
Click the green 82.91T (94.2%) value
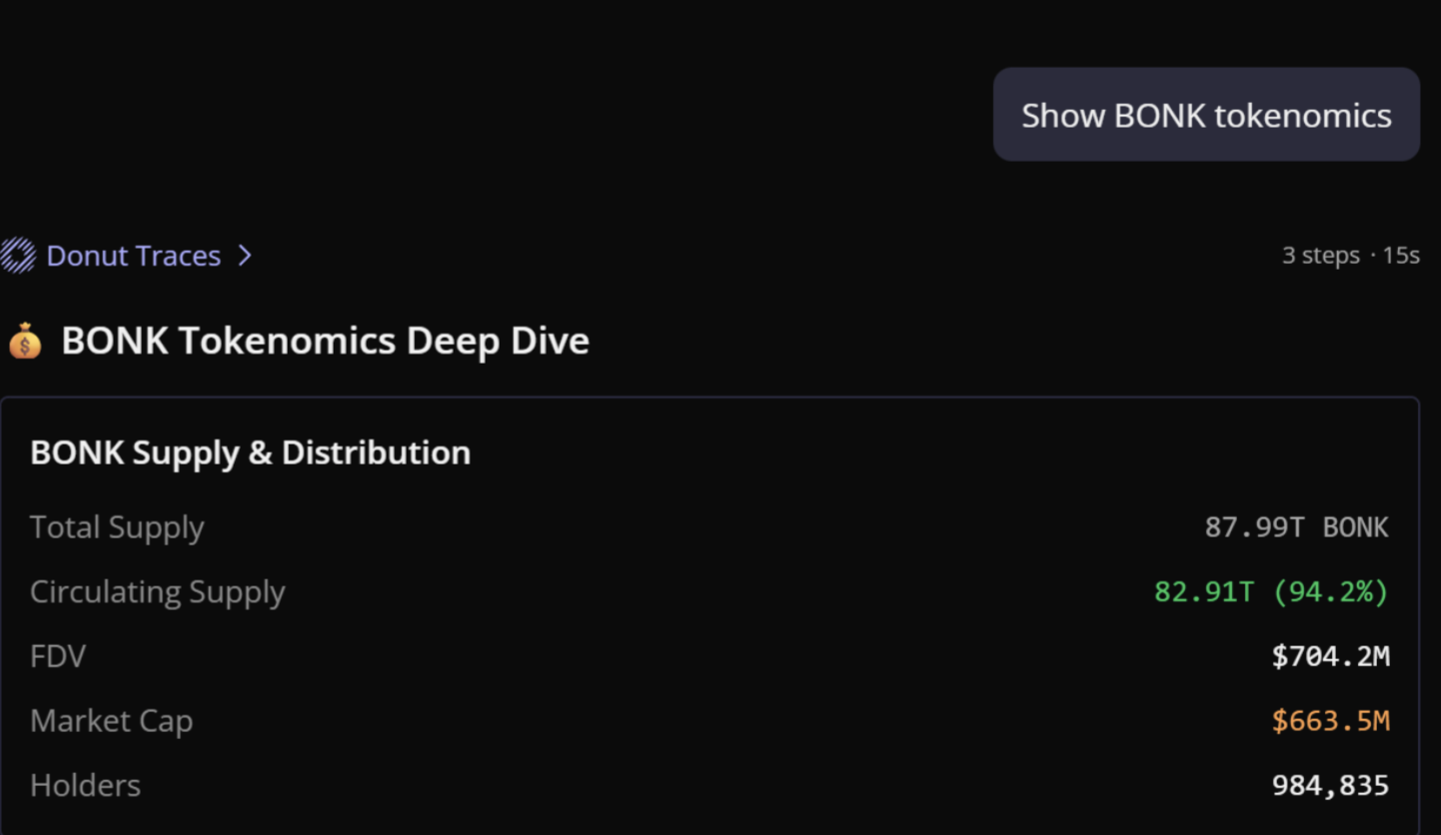[1271, 592]
